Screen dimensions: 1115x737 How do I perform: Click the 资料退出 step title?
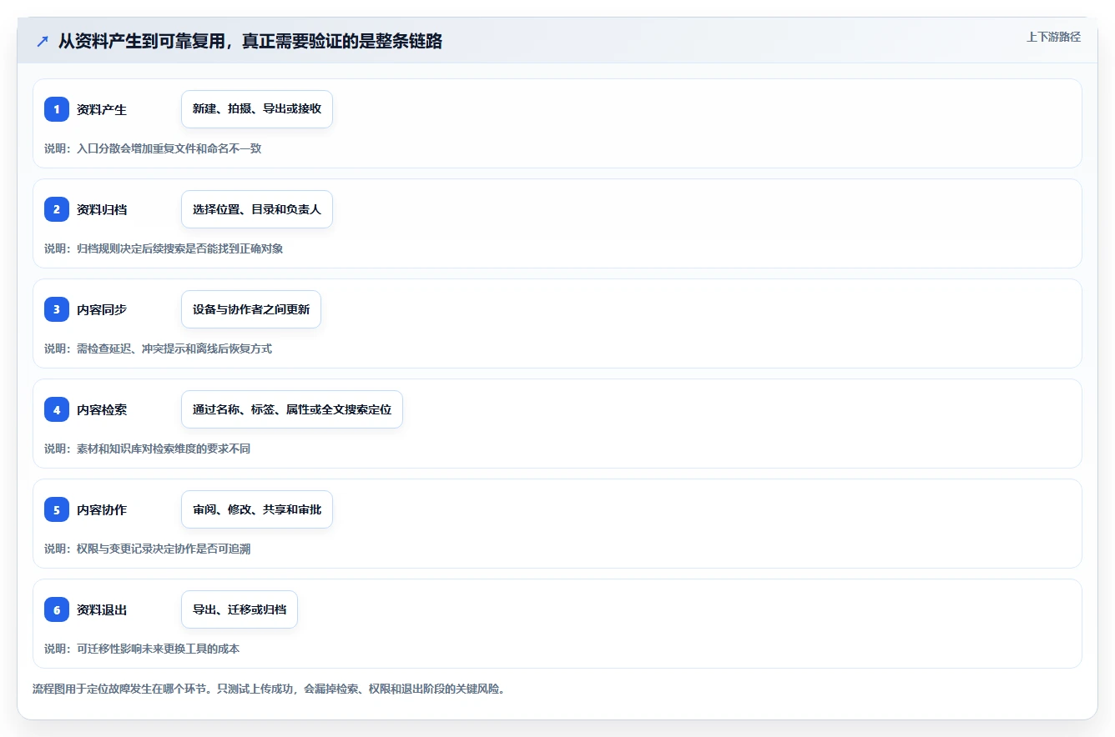tap(102, 609)
